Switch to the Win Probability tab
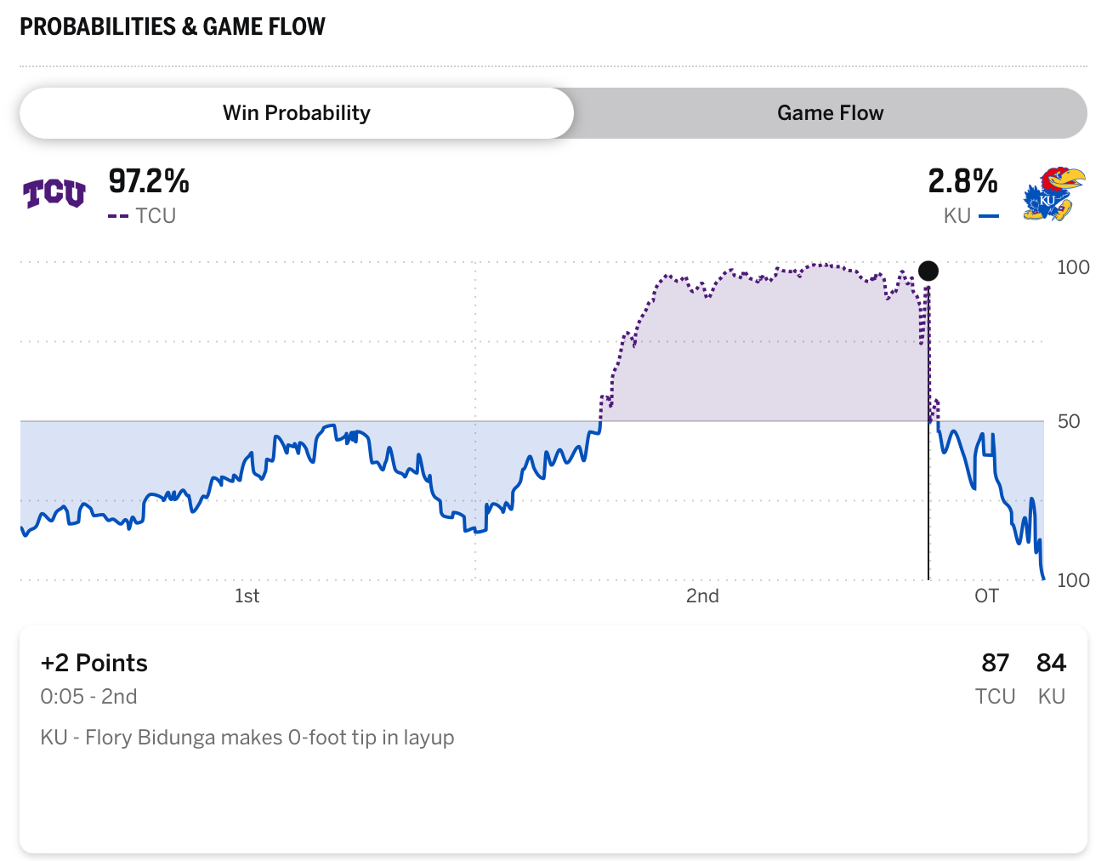The height and width of the screenshot is (861, 1107). click(x=297, y=113)
